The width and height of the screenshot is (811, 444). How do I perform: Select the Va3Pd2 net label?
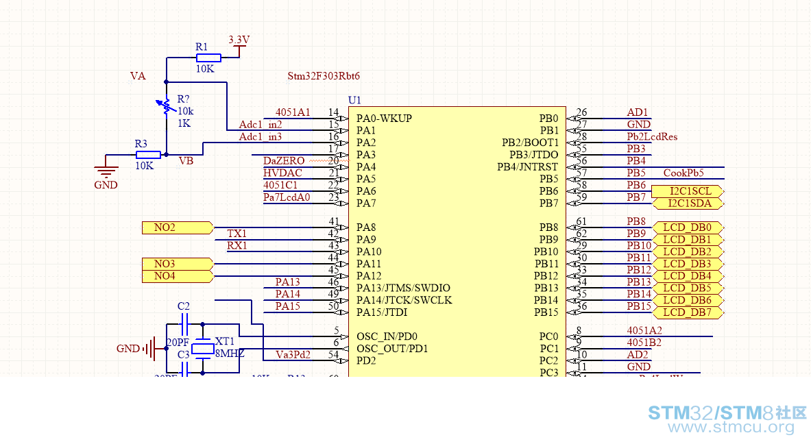293,354
